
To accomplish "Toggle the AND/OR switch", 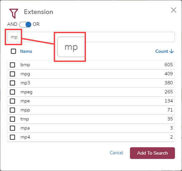I will [x=25, y=24].
